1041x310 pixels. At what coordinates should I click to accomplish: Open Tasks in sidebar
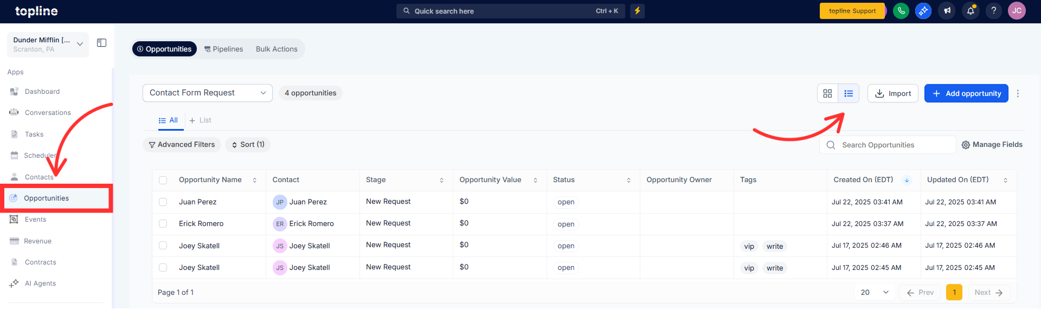click(x=34, y=134)
